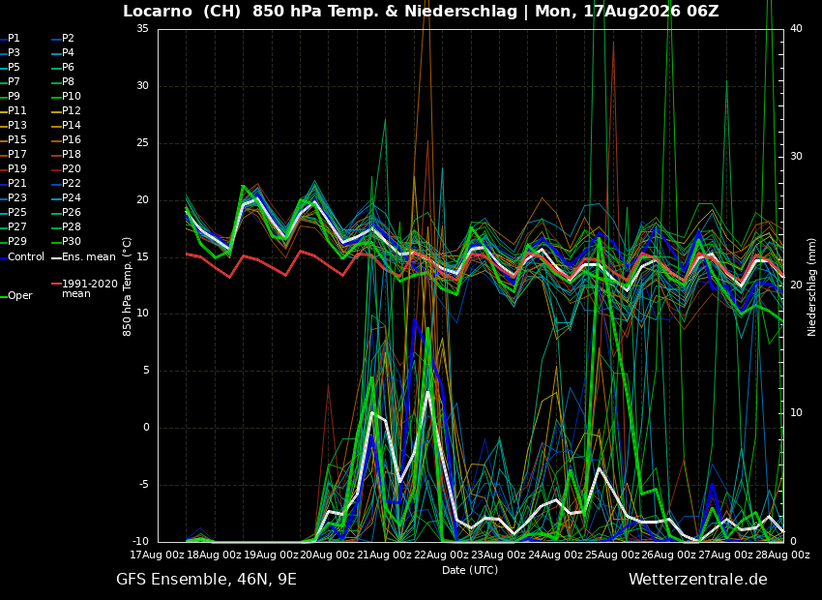This screenshot has height=600, width=822.
Task: Click the 15 temperature axis value
Action: [142, 257]
